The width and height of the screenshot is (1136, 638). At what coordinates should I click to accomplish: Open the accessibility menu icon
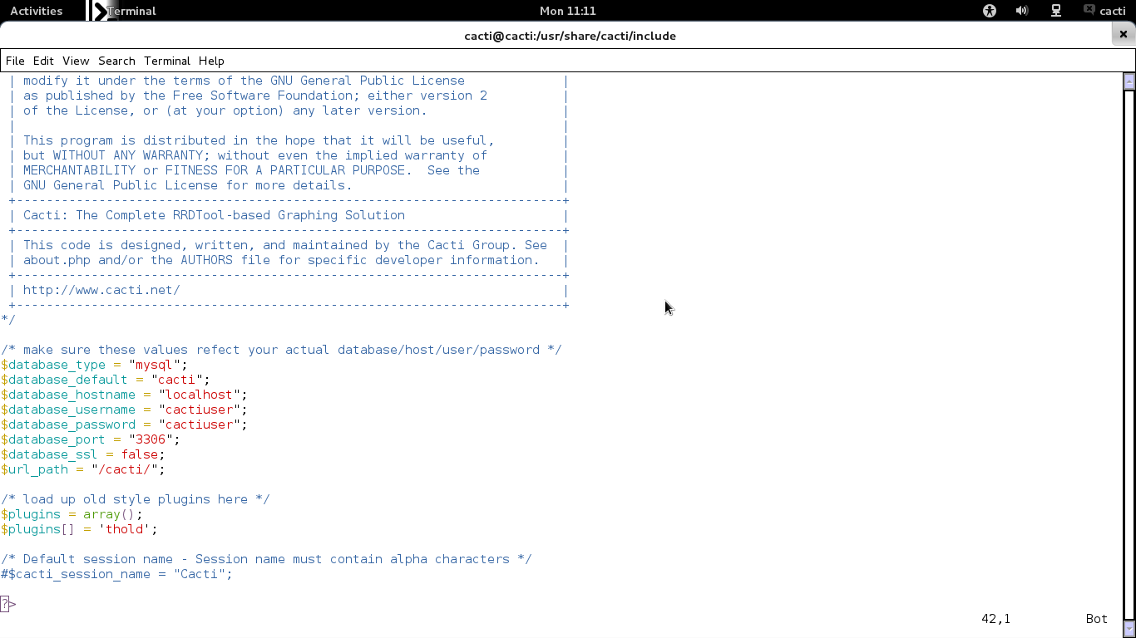990,11
